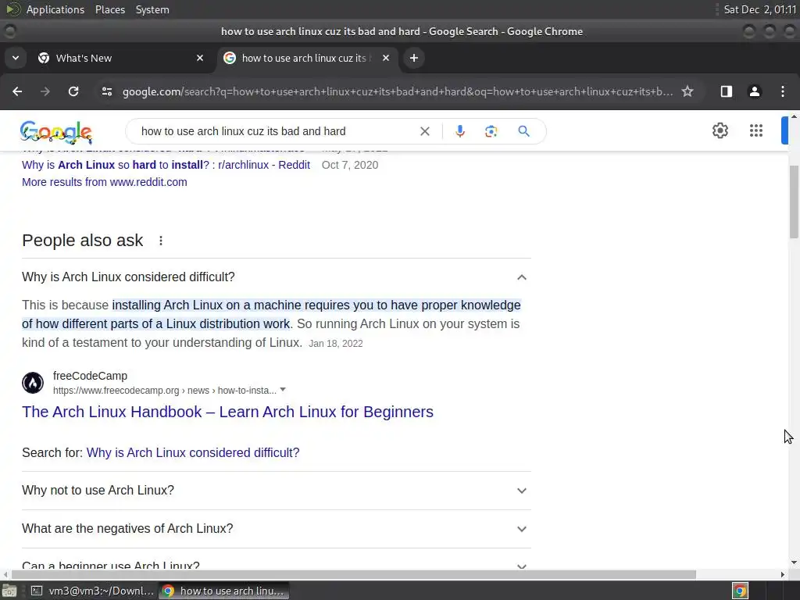Click the horizontal scrollbar right arrow

783,574
